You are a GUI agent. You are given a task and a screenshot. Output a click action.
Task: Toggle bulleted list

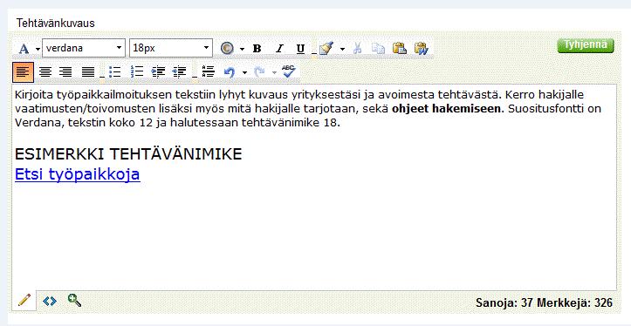114,72
